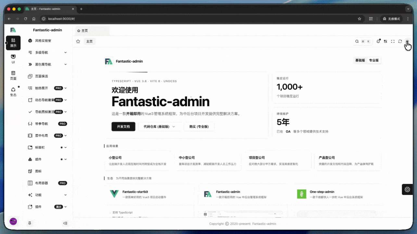Screen dimensions: 417x234
Task: Enter fullscreen mode via toolbar icon
Action: pyautogui.click(x=393, y=41)
